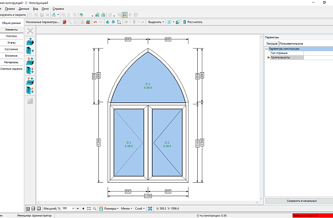Open dropdown arrow next to document checkmark icon
333x218 pixels.
tap(58, 15)
